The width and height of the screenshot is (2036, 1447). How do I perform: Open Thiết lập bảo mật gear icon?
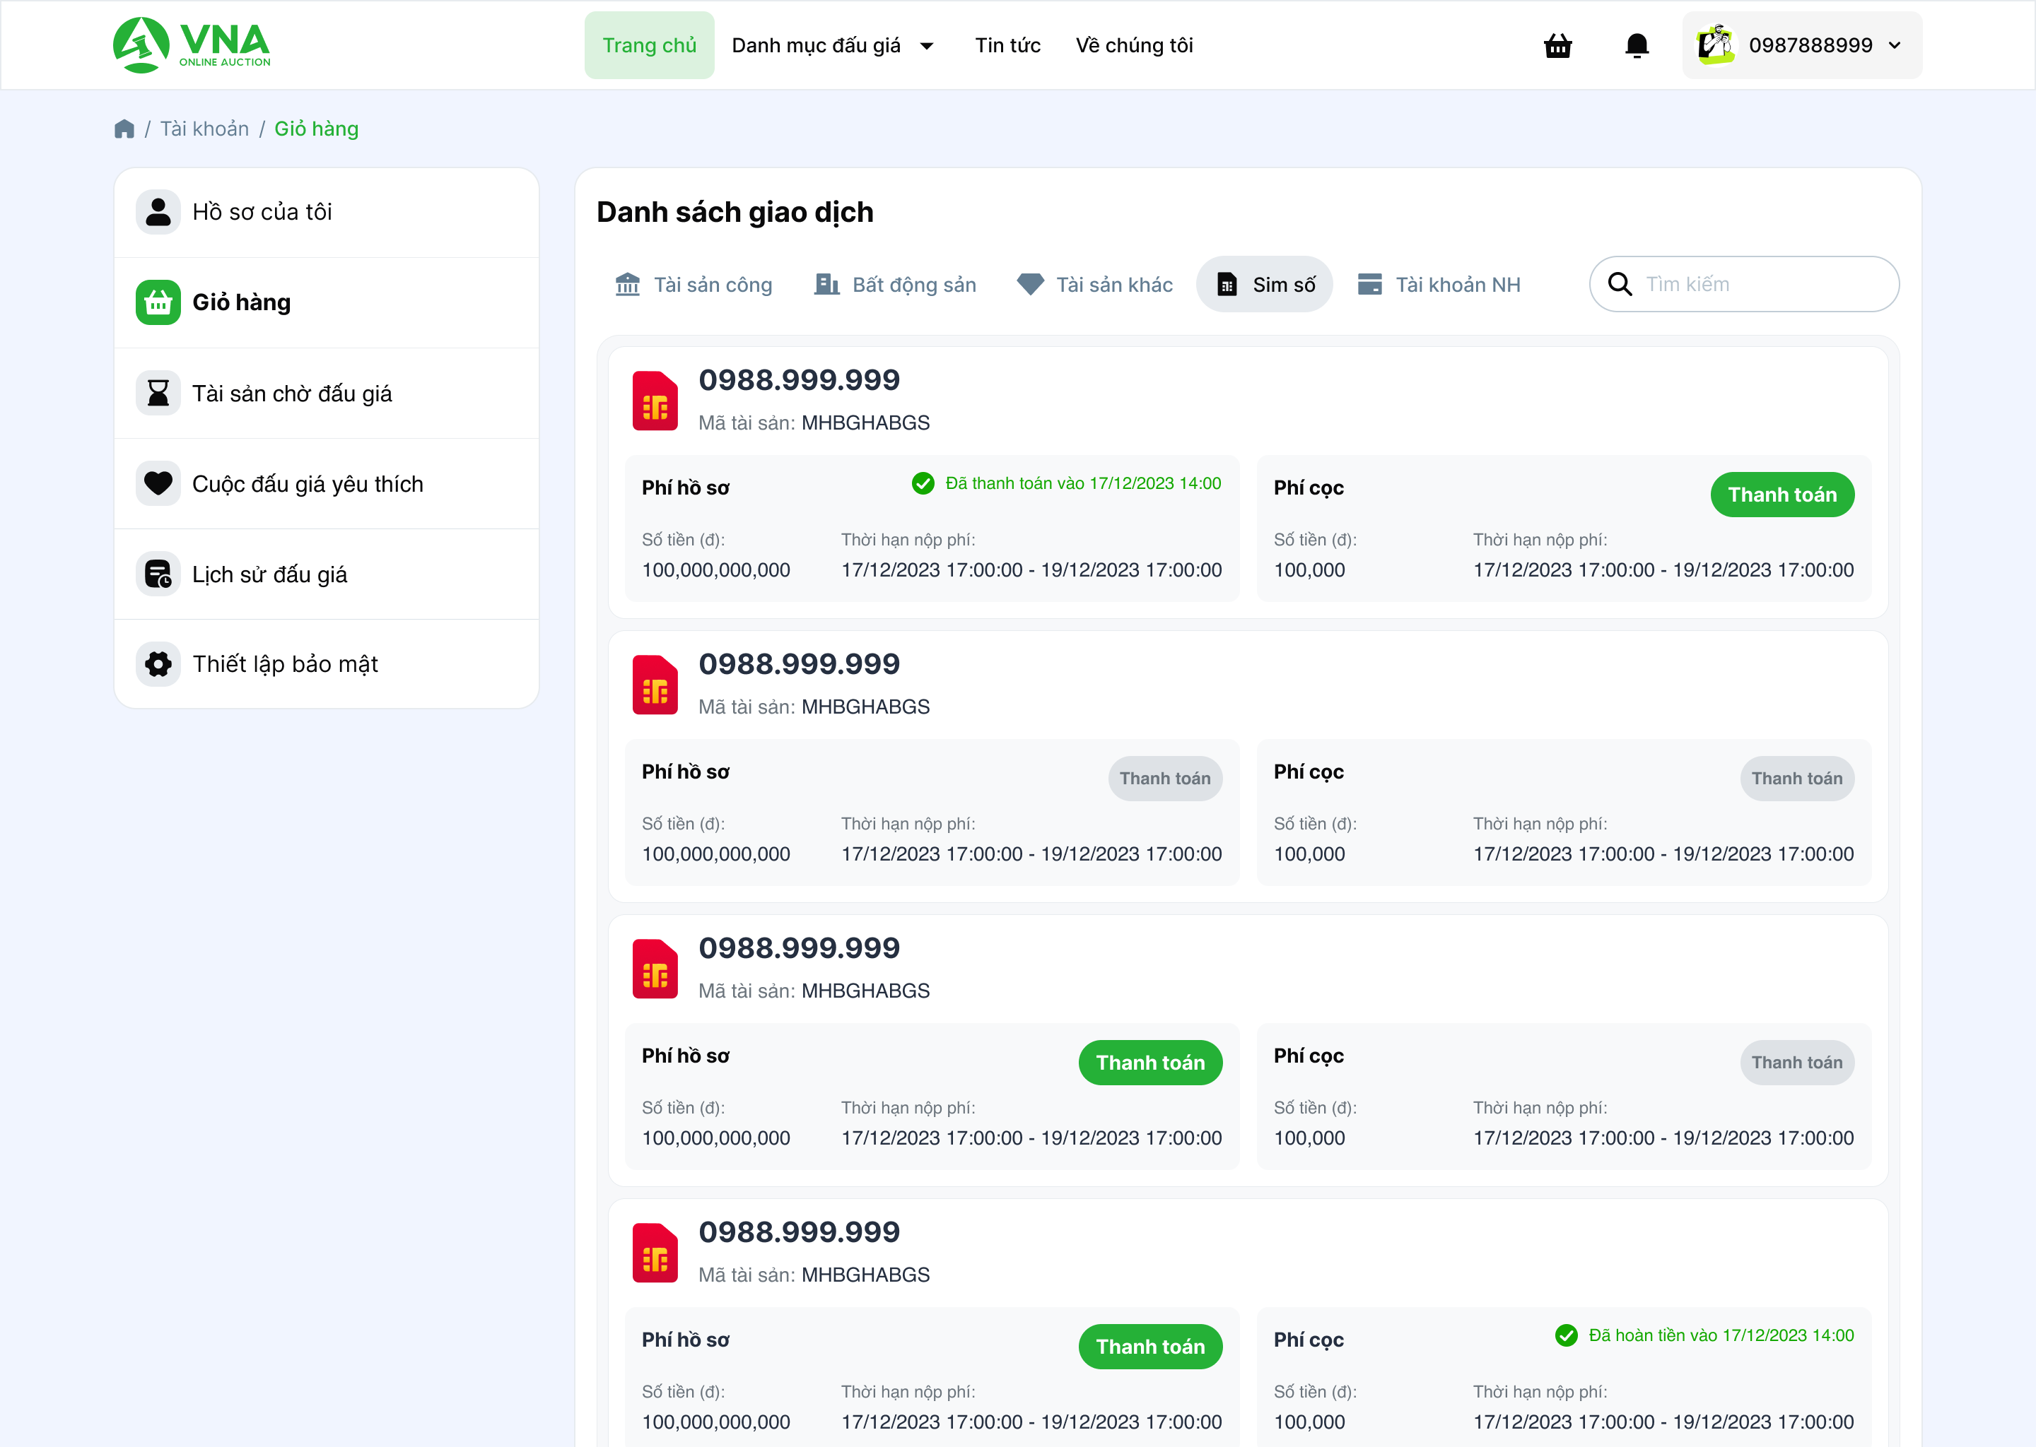(x=158, y=664)
